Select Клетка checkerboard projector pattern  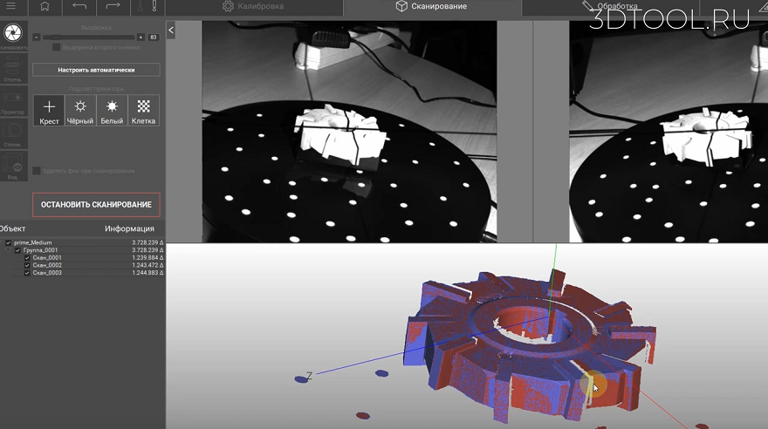pyautogui.click(x=143, y=111)
